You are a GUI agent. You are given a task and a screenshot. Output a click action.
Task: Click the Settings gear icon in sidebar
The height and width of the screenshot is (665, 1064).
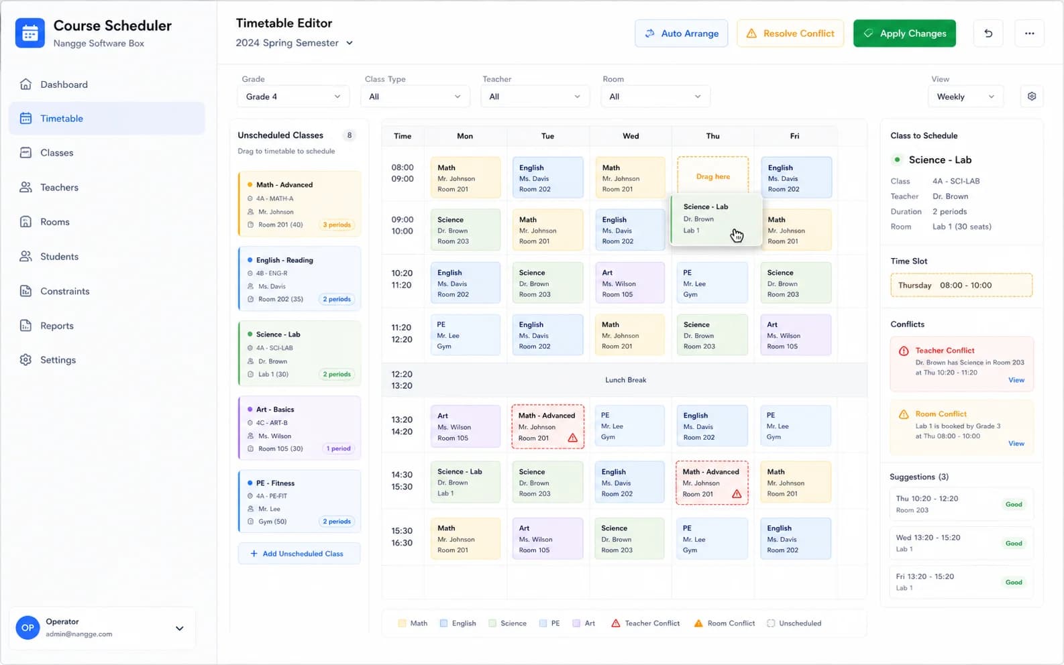(25, 360)
